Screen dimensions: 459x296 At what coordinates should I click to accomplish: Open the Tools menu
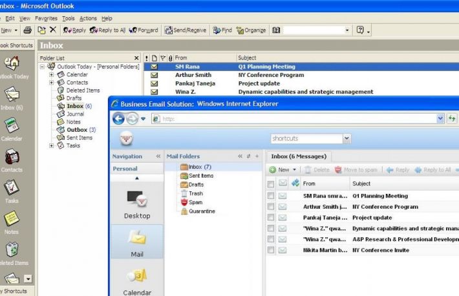point(69,18)
